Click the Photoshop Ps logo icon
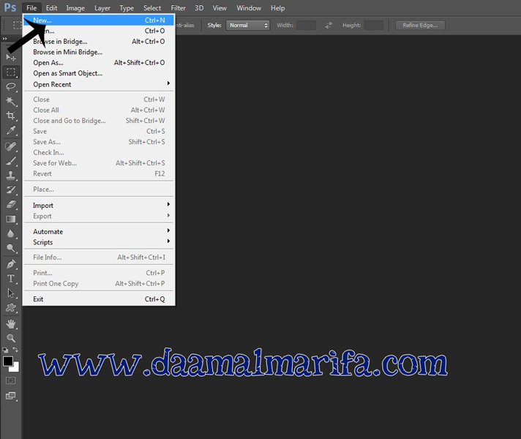Image resolution: width=521 pixels, height=439 pixels. tap(10, 7)
